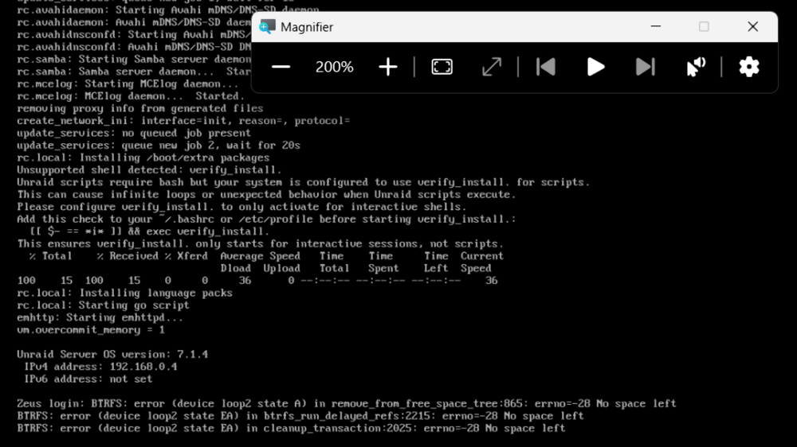
Task: Switch Magnifier to full screen view
Action: [442, 67]
